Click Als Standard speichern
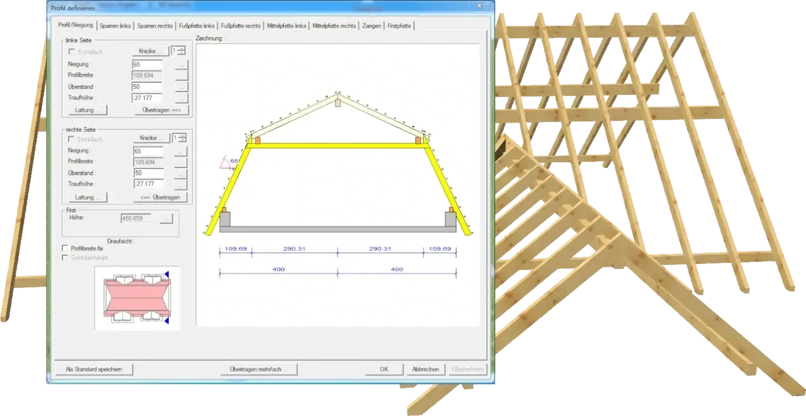This screenshot has height=416, width=806. pyautogui.click(x=94, y=369)
